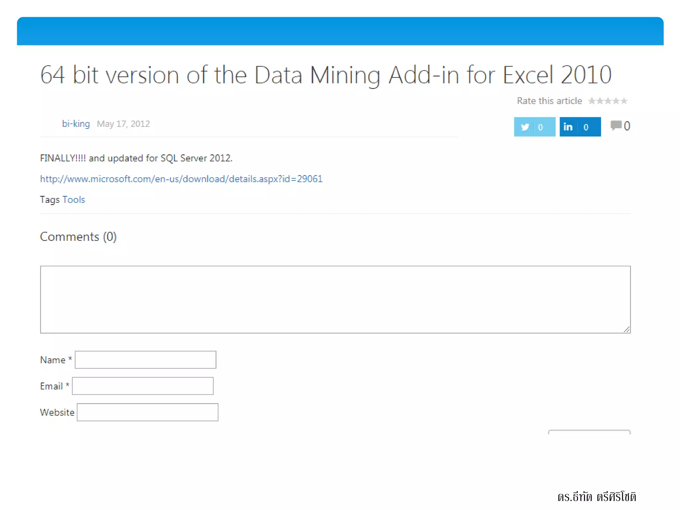Click the LinkedIn share count number
The height and width of the screenshot is (510, 680).
click(586, 127)
